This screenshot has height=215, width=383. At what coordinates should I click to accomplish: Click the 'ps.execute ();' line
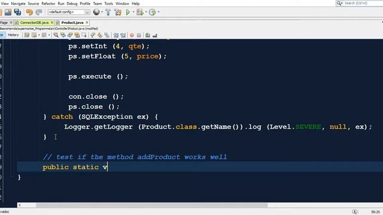click(x=98, y=76)
